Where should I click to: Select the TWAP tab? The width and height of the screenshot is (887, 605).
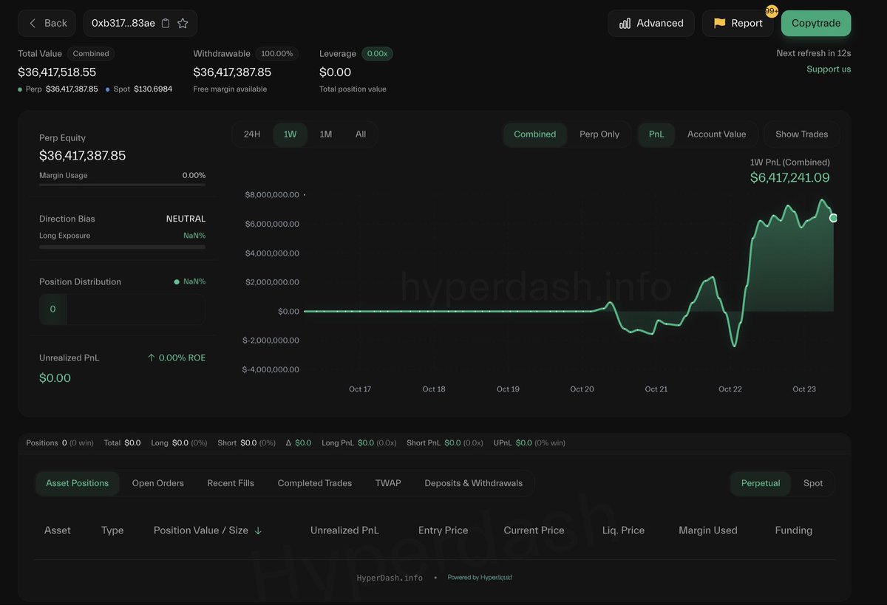click(x=387, y=482)
